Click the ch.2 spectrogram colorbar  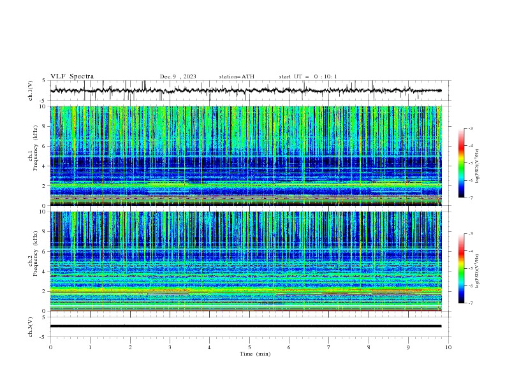coord(461,268)
